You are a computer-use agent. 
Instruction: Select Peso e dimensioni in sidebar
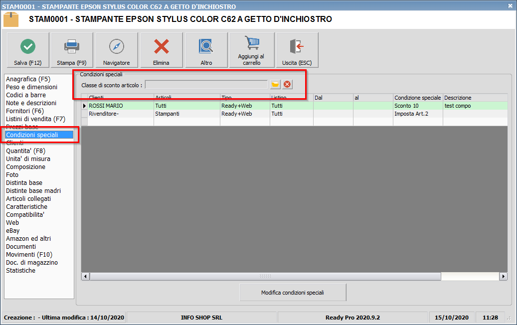click(31, 87)
